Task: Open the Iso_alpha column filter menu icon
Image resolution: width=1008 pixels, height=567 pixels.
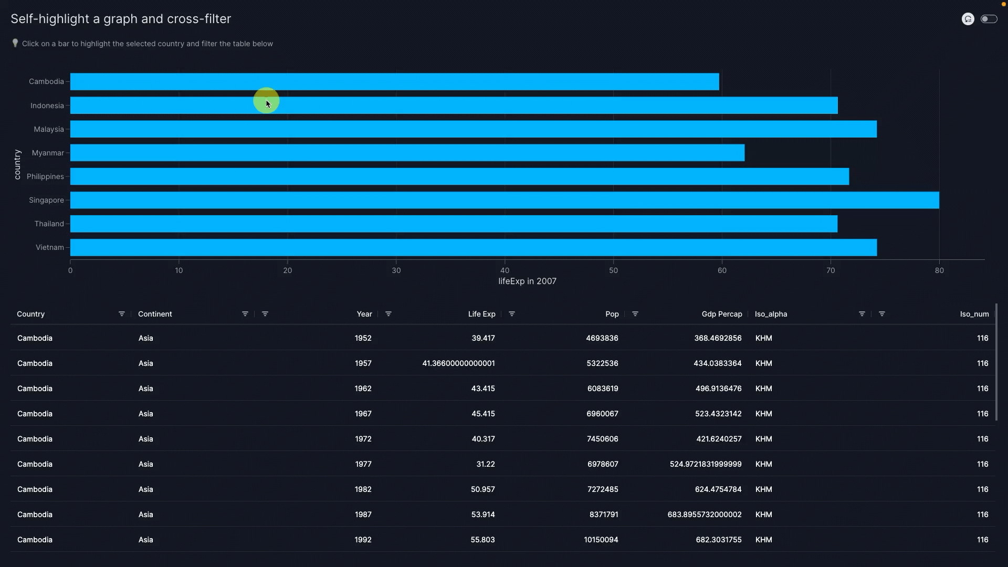Action: coord(862,314)
